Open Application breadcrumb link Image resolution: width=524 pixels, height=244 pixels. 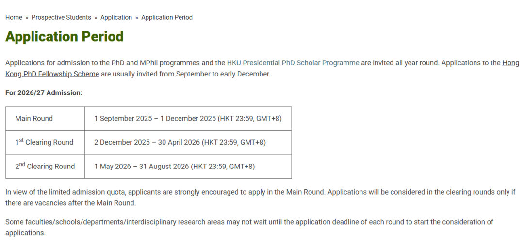(x=116, y=17)
